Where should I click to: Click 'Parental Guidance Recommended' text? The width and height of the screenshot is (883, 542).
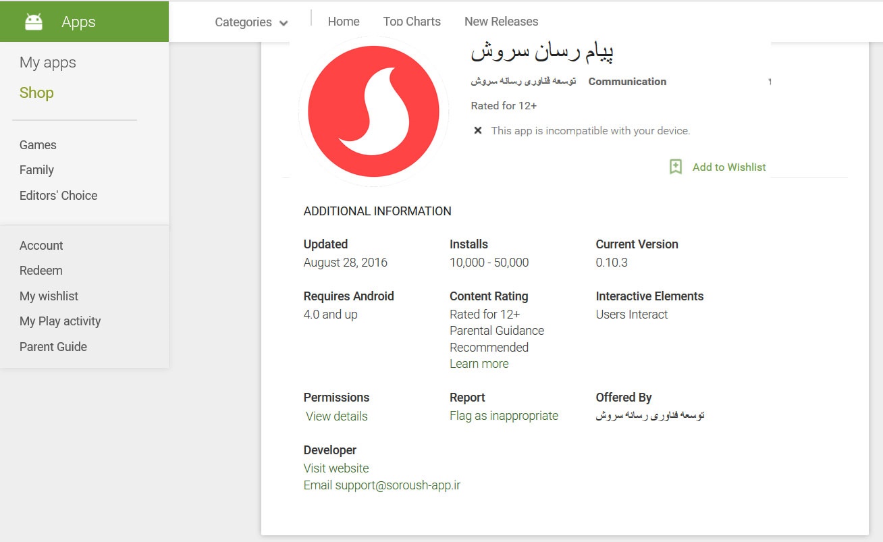[x=497, y=339]
